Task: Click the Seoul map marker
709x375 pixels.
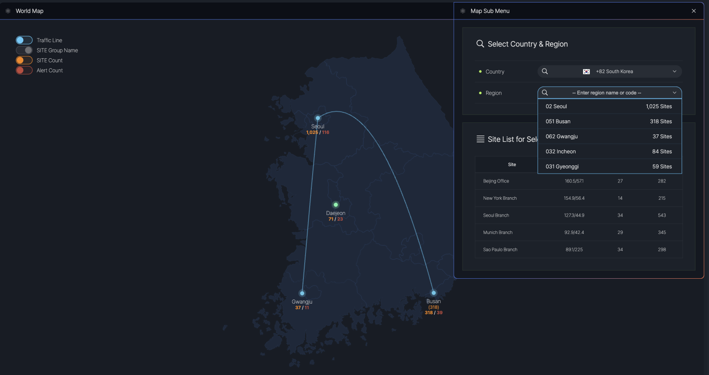Action: (x=318, y=118)
